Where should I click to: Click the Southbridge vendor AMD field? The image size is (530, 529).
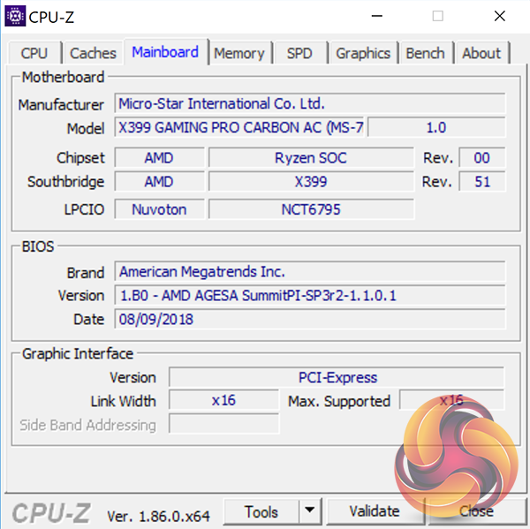click(159, 182)
